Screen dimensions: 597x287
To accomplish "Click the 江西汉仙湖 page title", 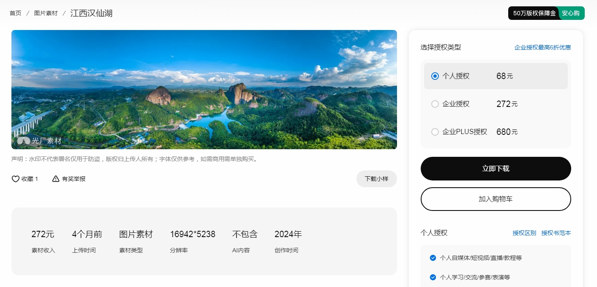I will coord(91,13).
